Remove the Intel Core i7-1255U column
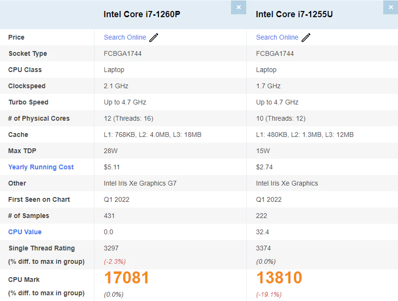This screenshot has height=301, width=398. (x=391, y=7)
